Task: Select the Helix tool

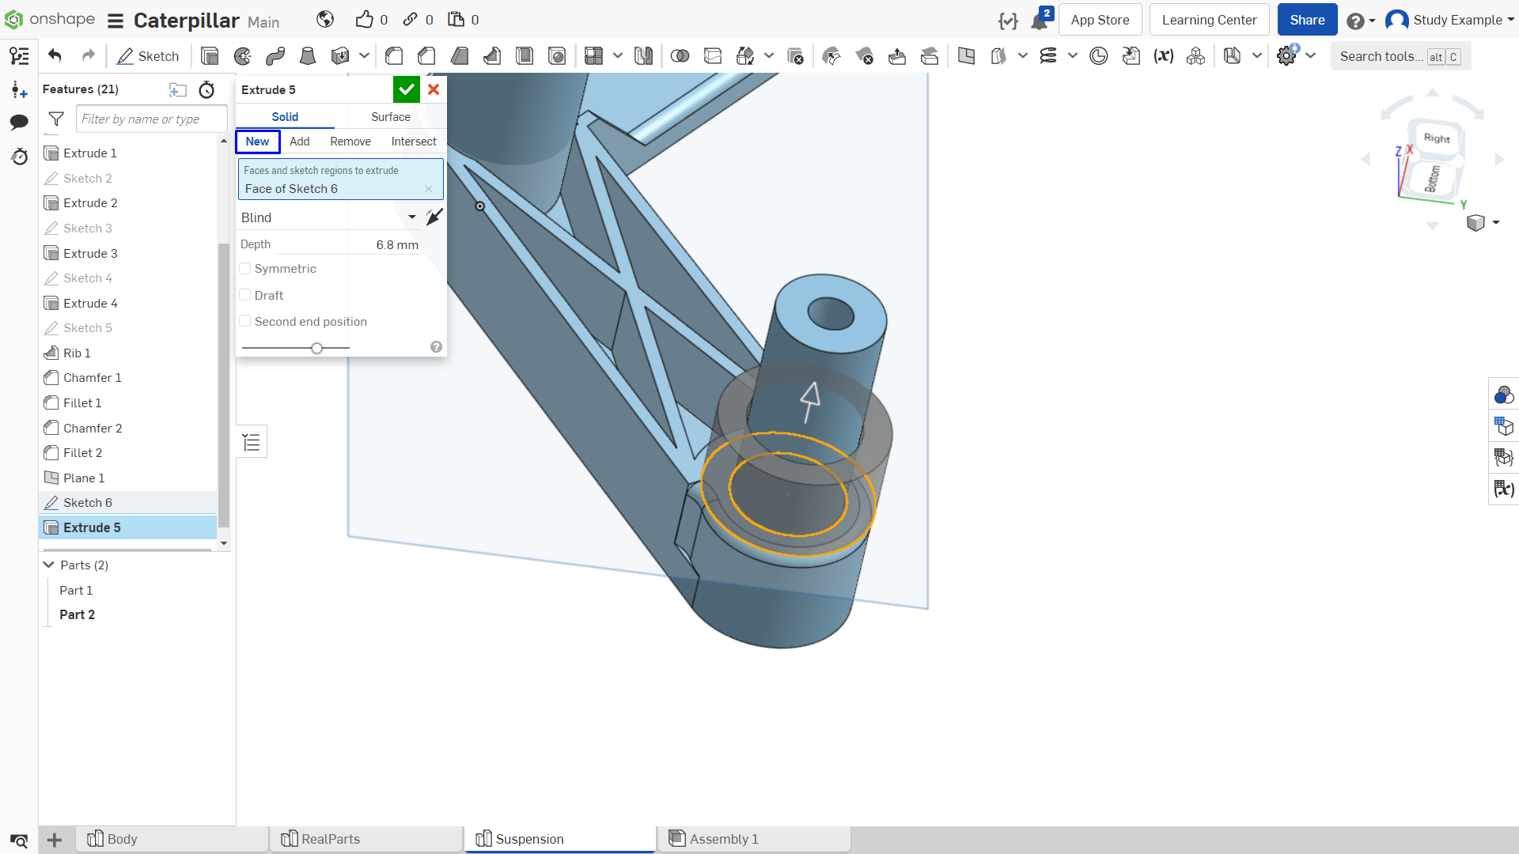Action: [1048, 56]
